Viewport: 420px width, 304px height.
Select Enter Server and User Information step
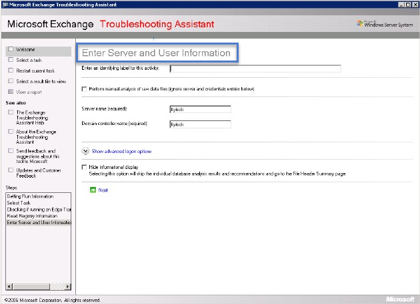coord(38,222)
